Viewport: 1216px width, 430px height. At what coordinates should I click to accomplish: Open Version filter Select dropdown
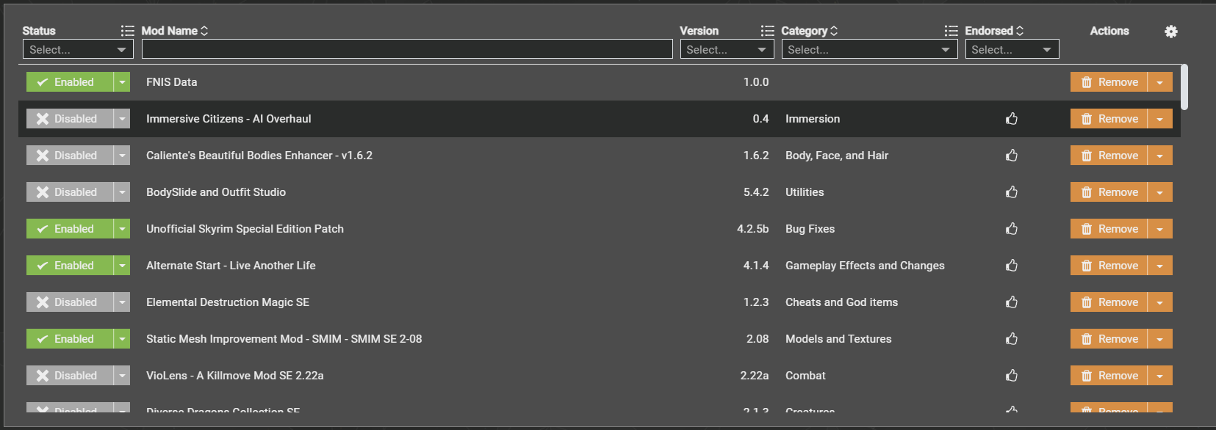pos(727,49)
